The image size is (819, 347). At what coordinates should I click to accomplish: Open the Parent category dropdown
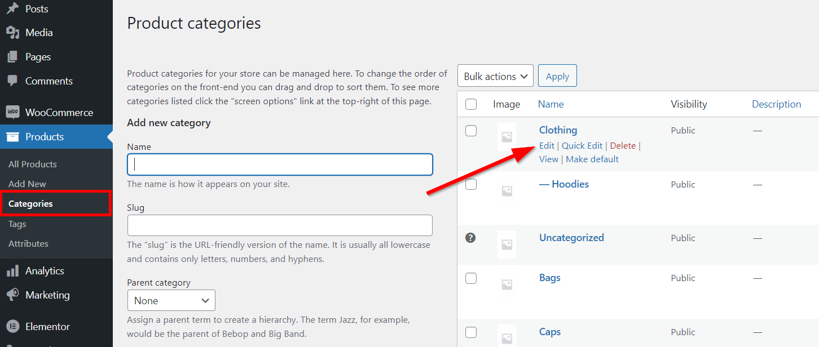coord(171,300)
